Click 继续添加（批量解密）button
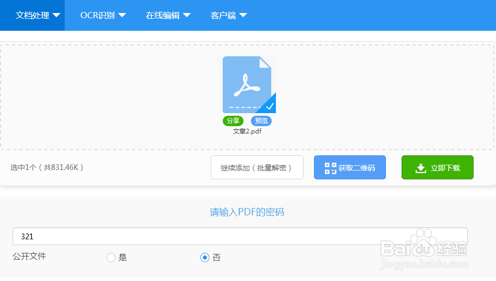The image size is (496, 281). pos(257,167)
